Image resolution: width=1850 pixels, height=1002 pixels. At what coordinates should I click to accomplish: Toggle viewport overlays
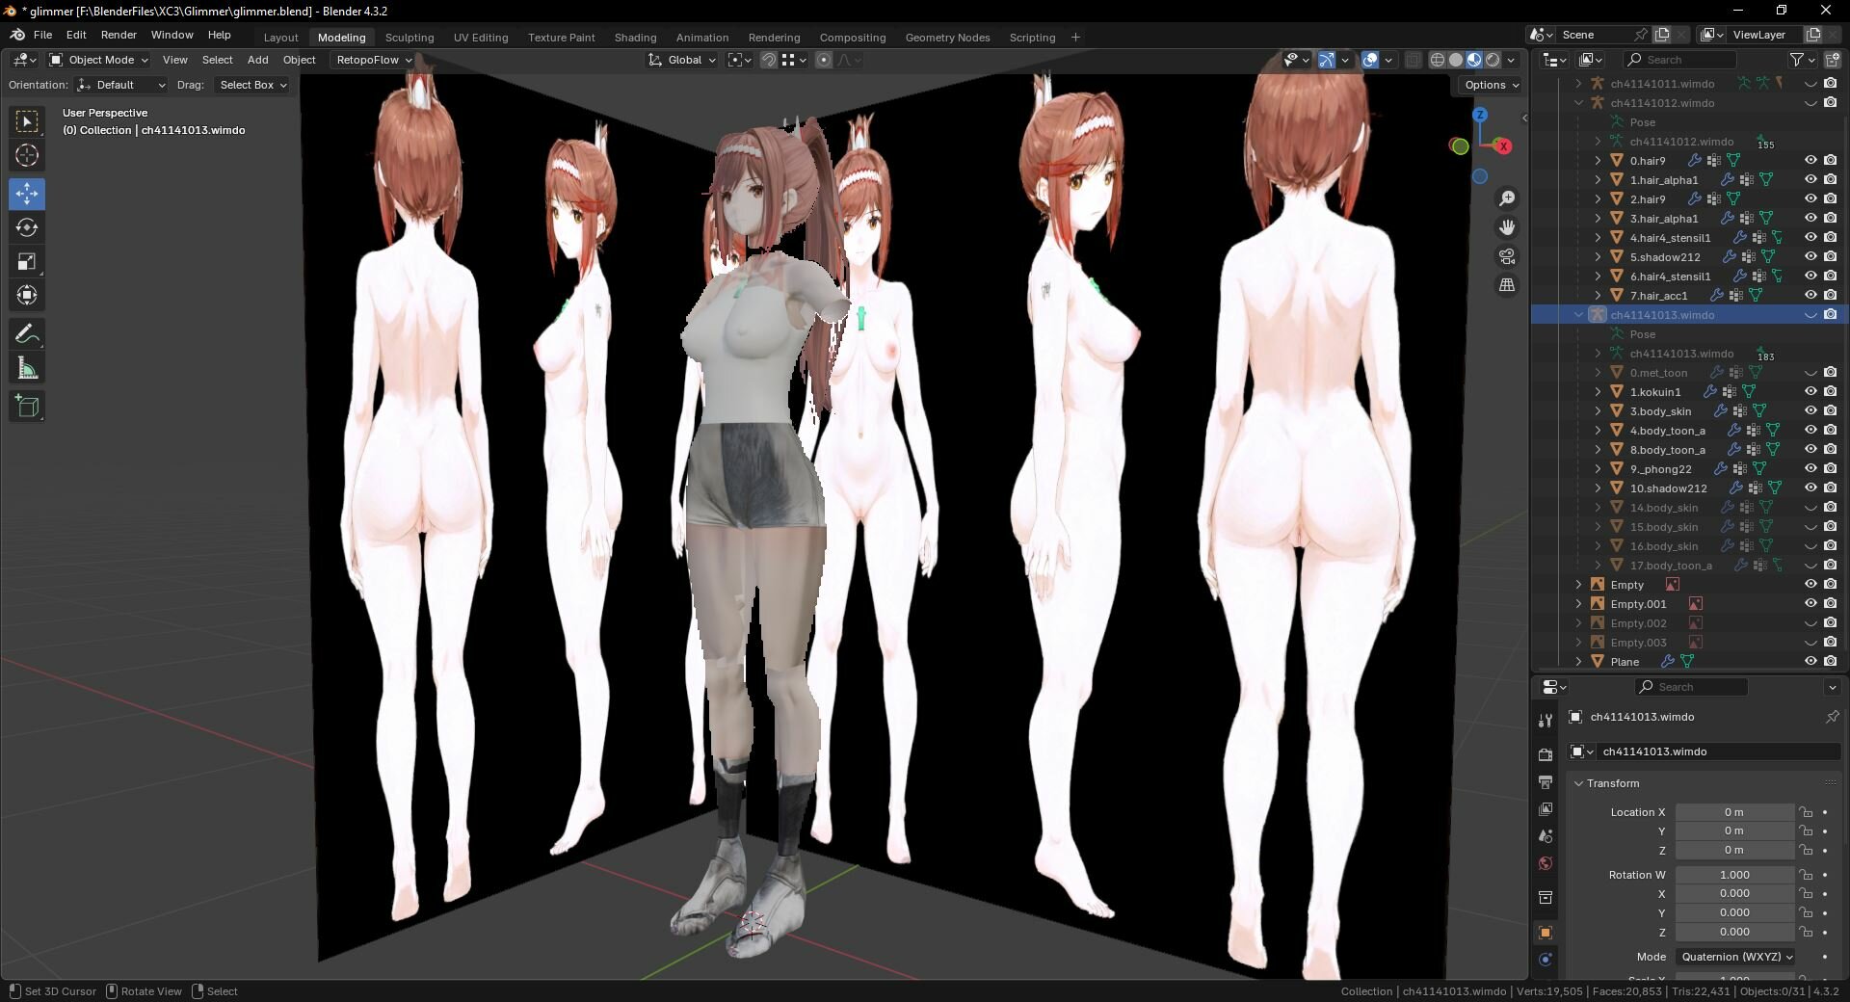click(x=1370, y=60)
